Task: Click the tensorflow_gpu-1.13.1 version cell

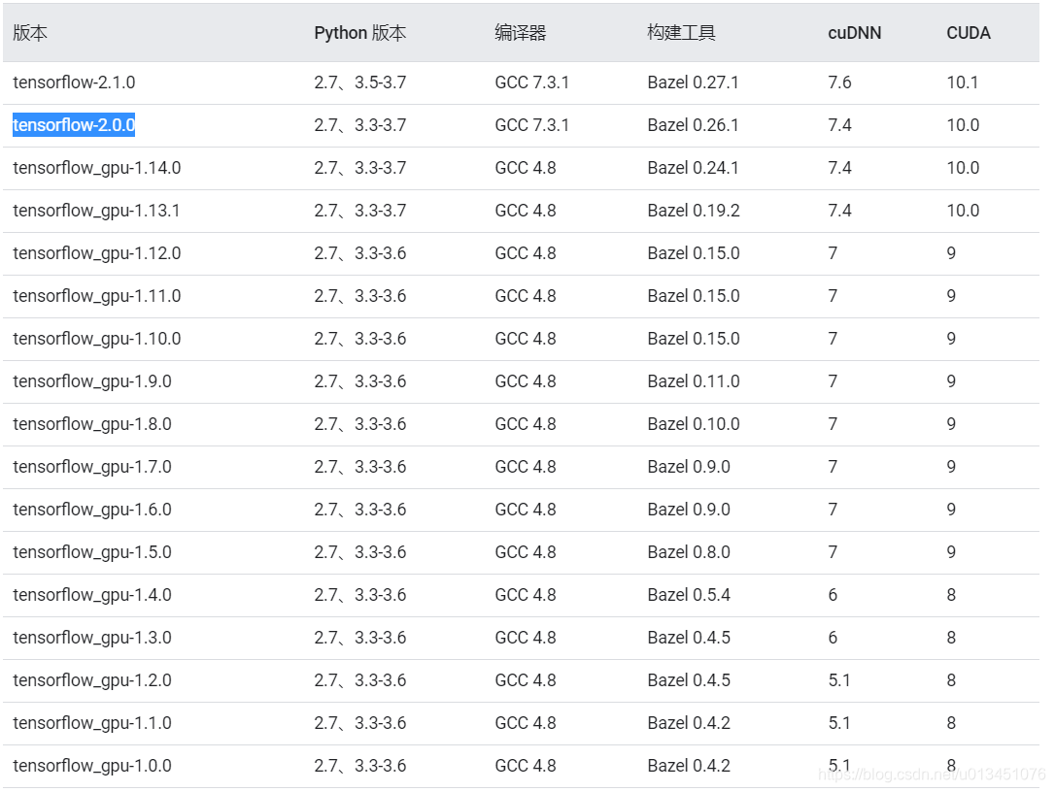Action: click(x=96, y=211)
